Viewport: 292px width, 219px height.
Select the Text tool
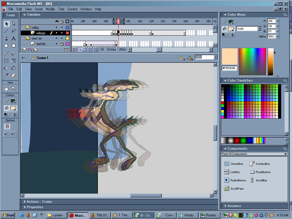(14, 38)
